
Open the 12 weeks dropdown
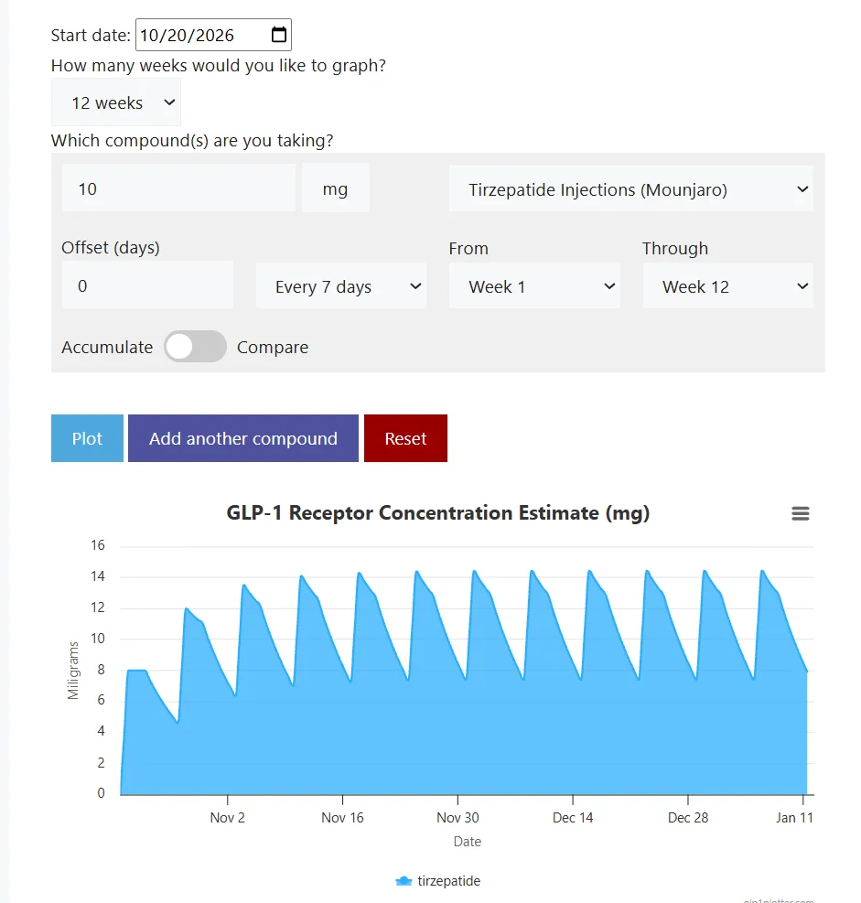[x=116, y=102]
